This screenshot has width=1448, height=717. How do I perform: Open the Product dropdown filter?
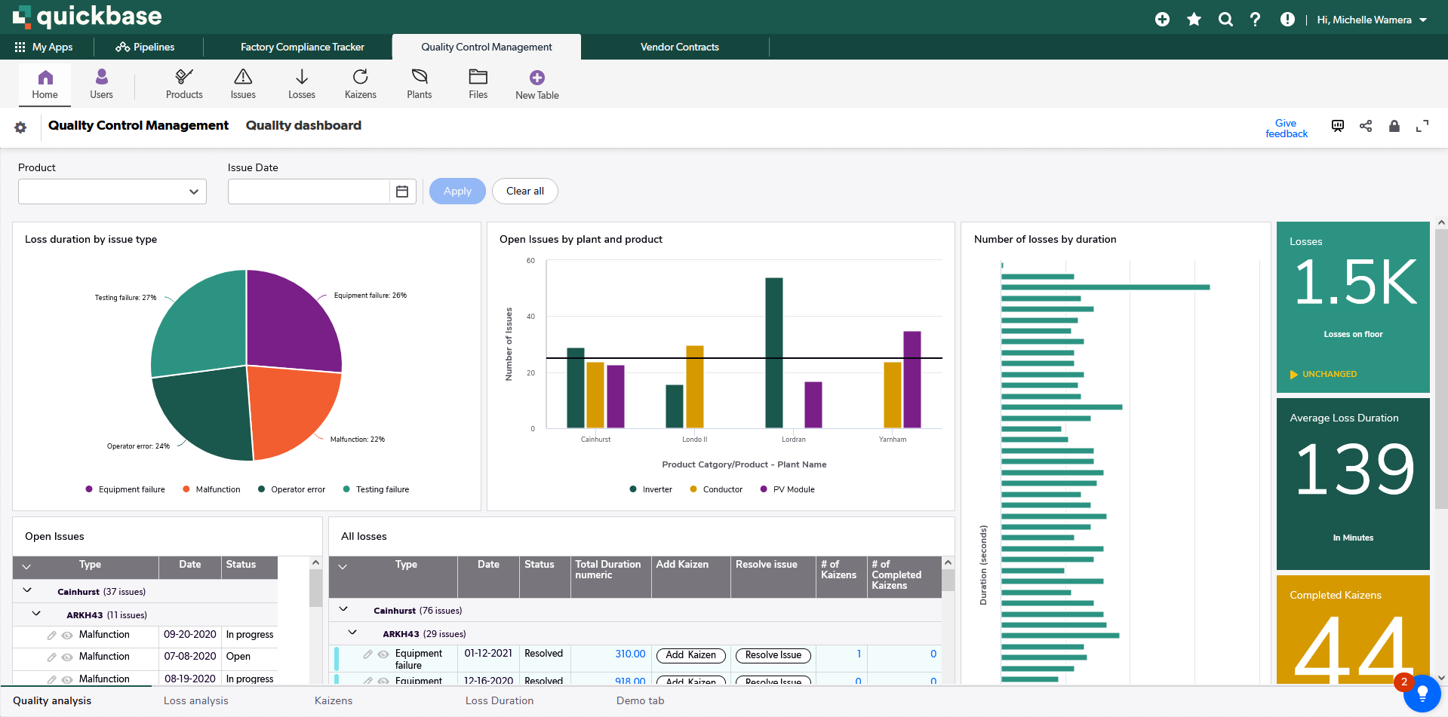(x=112, y=192)
